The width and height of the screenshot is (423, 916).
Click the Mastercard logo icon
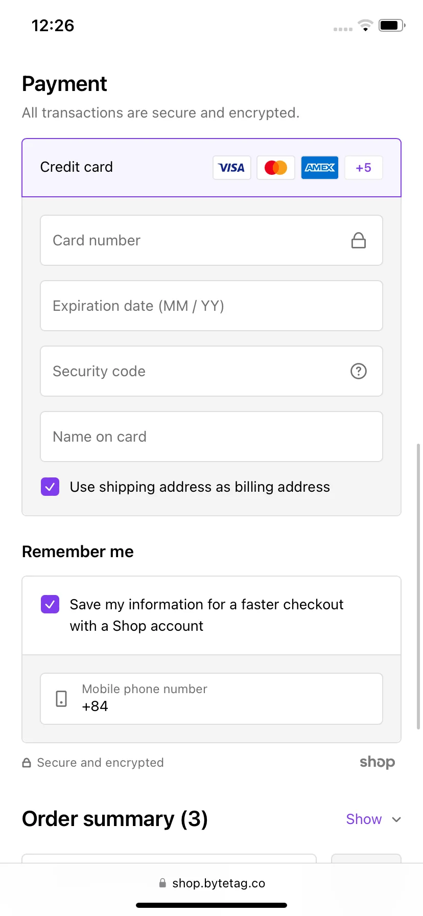point(276,168)
